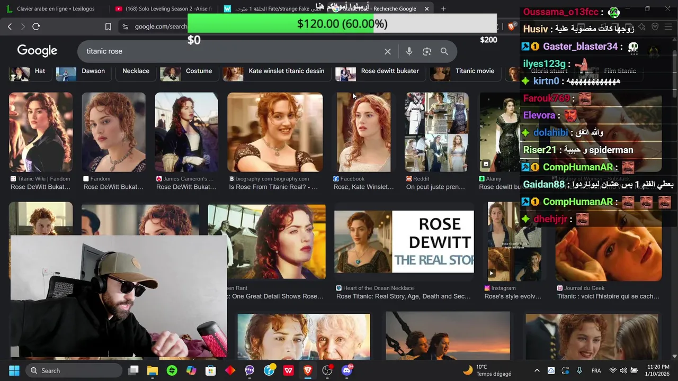Click the Google logo
Image resolution: width=678 pixels, height=381 pixels.
click(37, 51)
